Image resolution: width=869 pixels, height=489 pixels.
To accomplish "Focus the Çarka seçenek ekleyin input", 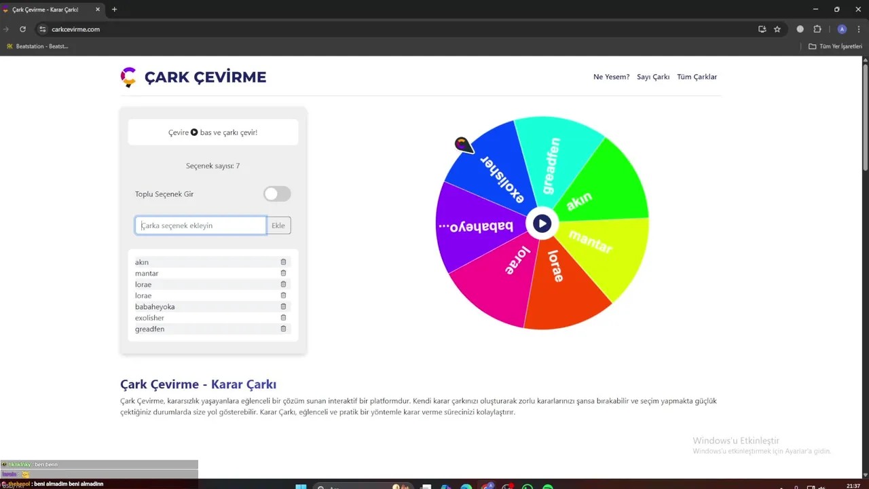I will 200,225.
